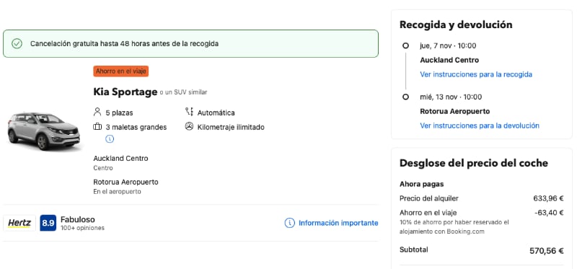Image resolution: width=577 pixels, height=269 pixels.
Task: Click the info icon under 3 maletas grandes
Action: coord(110,139)
